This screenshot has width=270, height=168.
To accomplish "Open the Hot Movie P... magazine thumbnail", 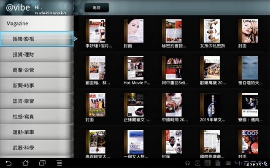I will click(x=134, y=68).
